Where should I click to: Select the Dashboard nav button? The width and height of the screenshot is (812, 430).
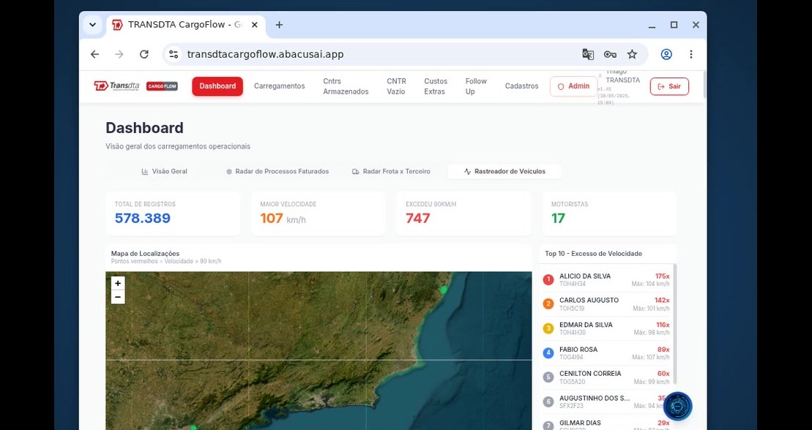coord(217,86)
